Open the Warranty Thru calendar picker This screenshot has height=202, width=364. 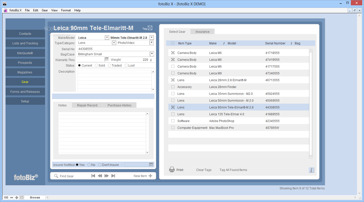pos(107,59)
